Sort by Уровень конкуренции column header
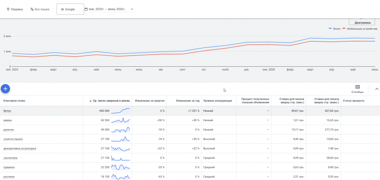The width and height of the screenshot is (380, 180). pos(219,101)
